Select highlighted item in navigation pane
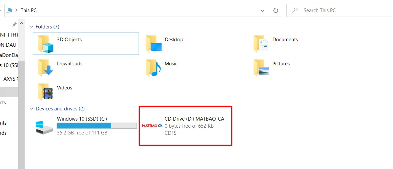Screen dimensions: 393x169 pyautogui.click(x=9, y=92)
